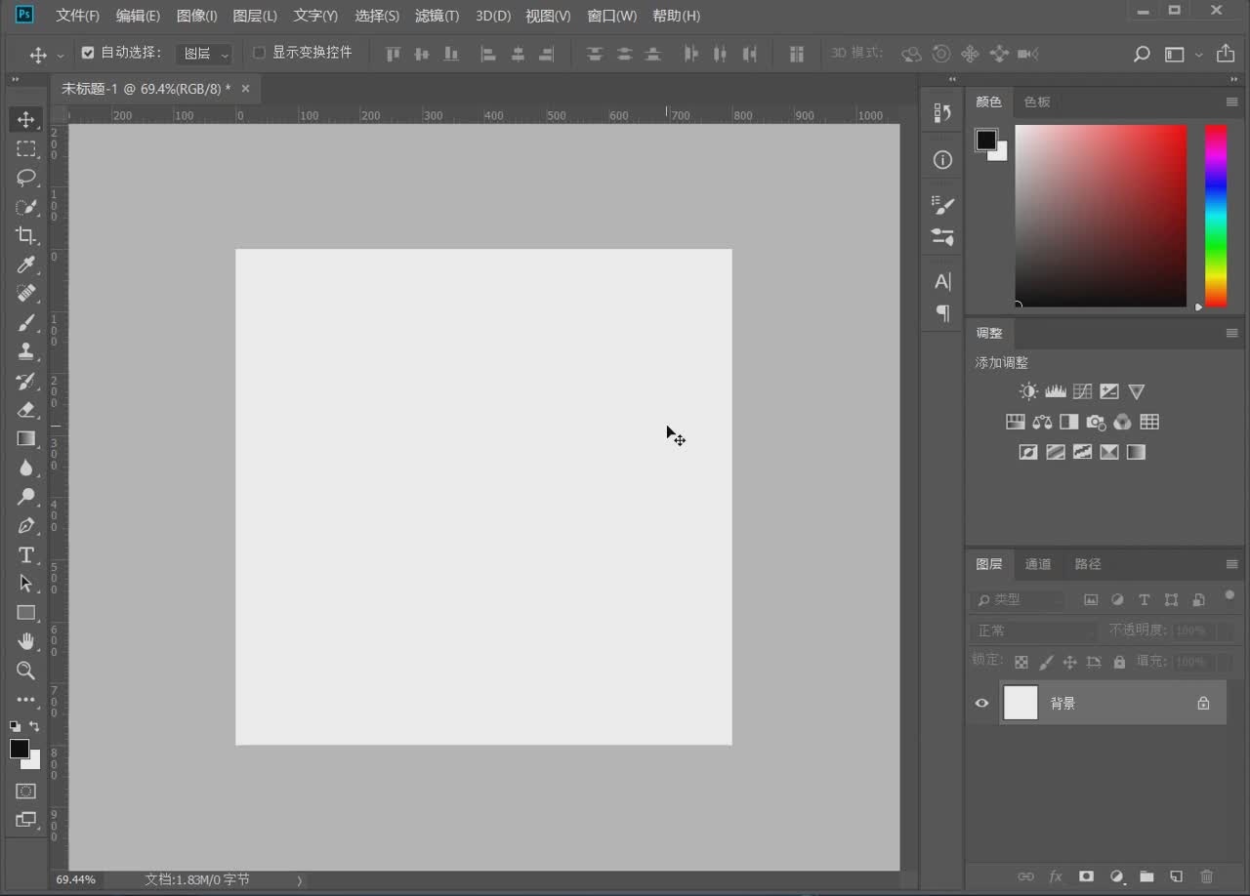Toggle type layer filter in Layers panel
The height and width of the screenshot is (896, 1250).
point(1145,600)
